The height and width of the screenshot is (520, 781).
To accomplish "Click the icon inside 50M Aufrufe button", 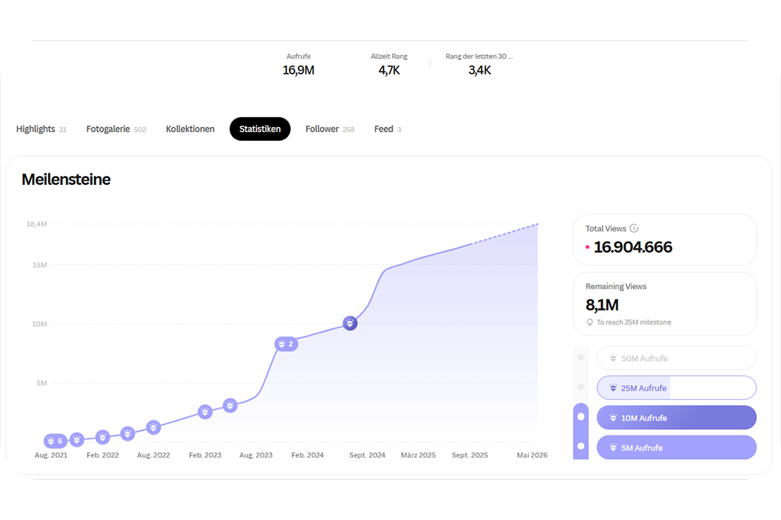I will click(x=612, y=359).
